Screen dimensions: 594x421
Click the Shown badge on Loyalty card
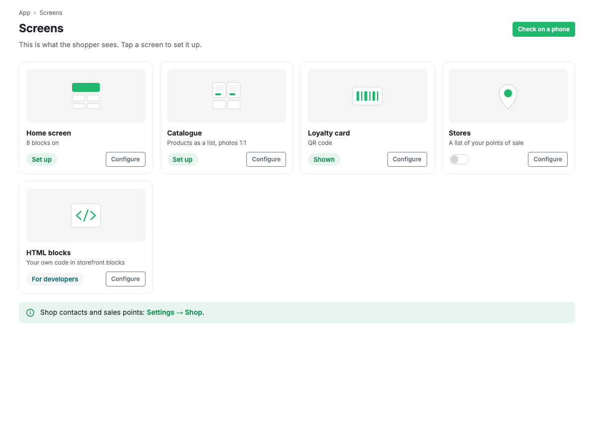point(324,159)
